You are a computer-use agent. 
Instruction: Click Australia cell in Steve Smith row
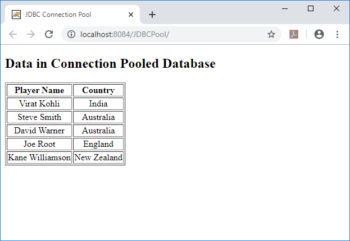(98, 117)
